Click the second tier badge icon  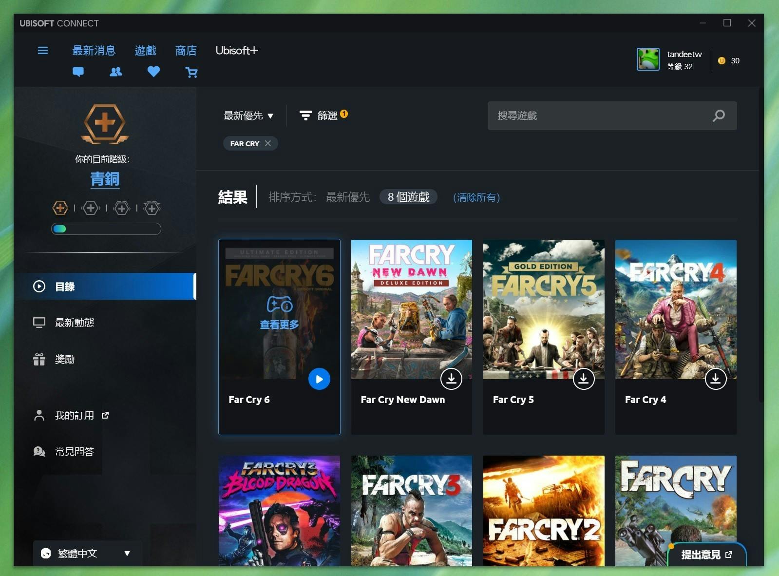tap(91, 208)
